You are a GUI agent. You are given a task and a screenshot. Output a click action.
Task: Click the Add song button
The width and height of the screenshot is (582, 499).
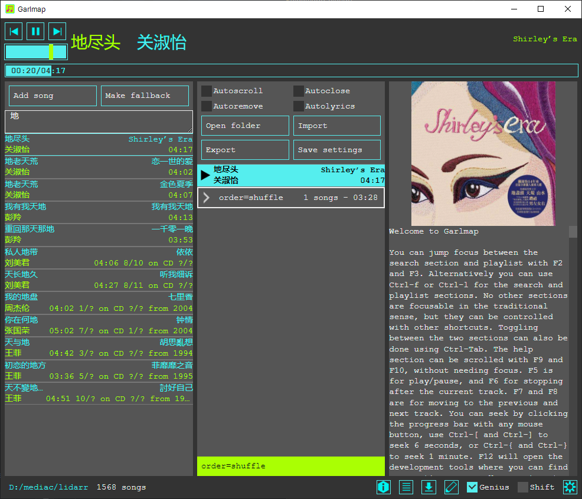pos(53,96)
